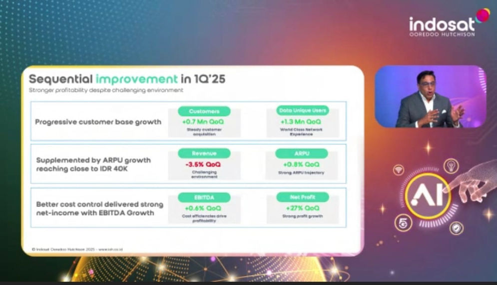The image size is (497, 285).
Task: Click the Indosat Ooredoo Hutchison logo
Action: (449, 23)
